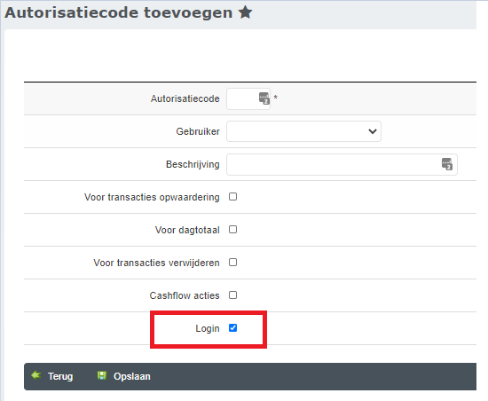The height and width of the screenshot is (401, 488).
Task: Click the Login label text
Action: point(208,328)
